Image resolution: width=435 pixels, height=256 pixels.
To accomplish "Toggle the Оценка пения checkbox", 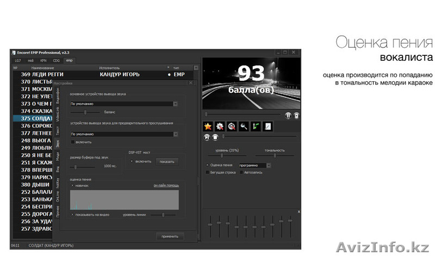I will 208,165.
